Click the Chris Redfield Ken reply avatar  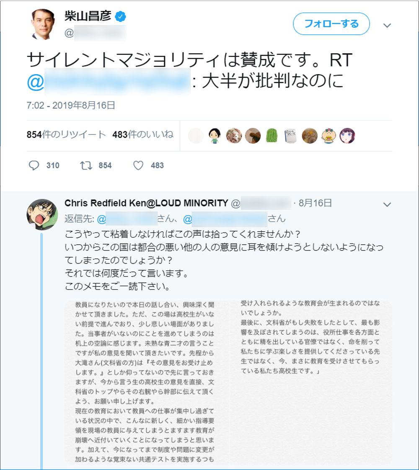(42, 214)
